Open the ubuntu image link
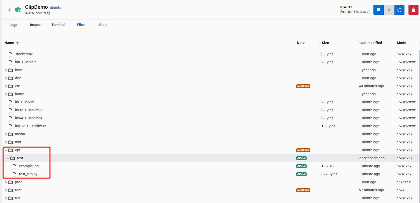Screen dimensions: 420x203 coord(56,7)
